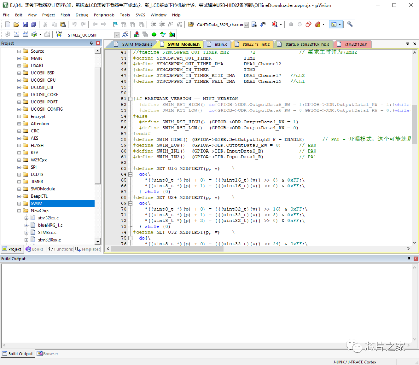419x365 pixels.
Task: Switch to the stm32f10x.h tab
Action: pyautogui.click(x=352, y=44)
